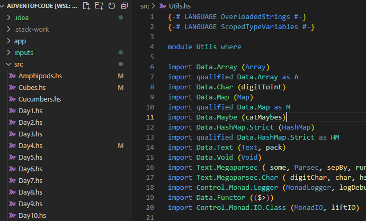Click digitToInt on line 8
The width and height of the screenshot is (366, 221).
click(262, 87)
